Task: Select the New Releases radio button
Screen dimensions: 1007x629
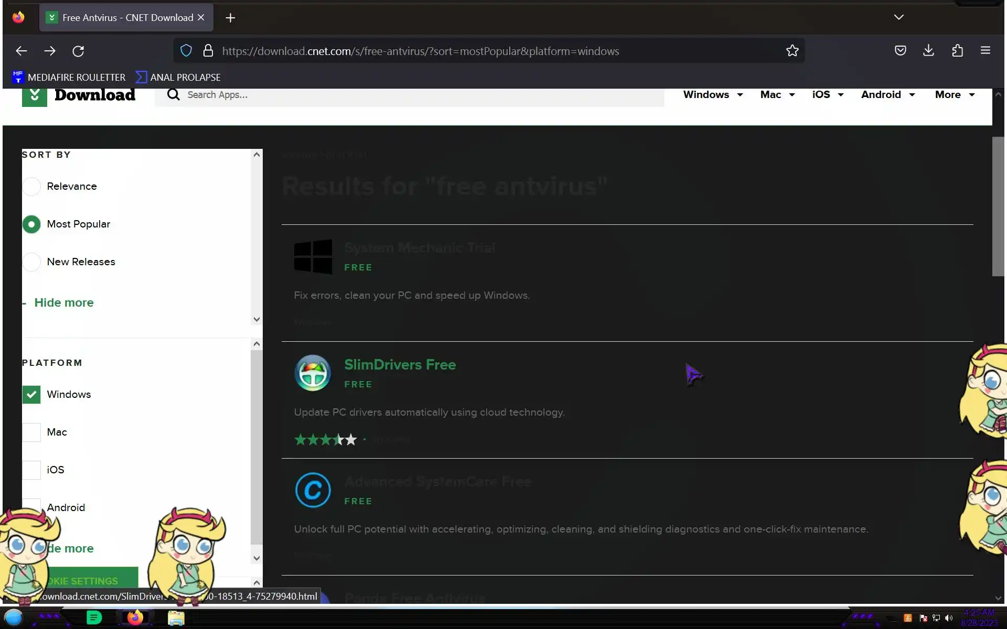Action: pyautogui.click(x=31, y=262)
